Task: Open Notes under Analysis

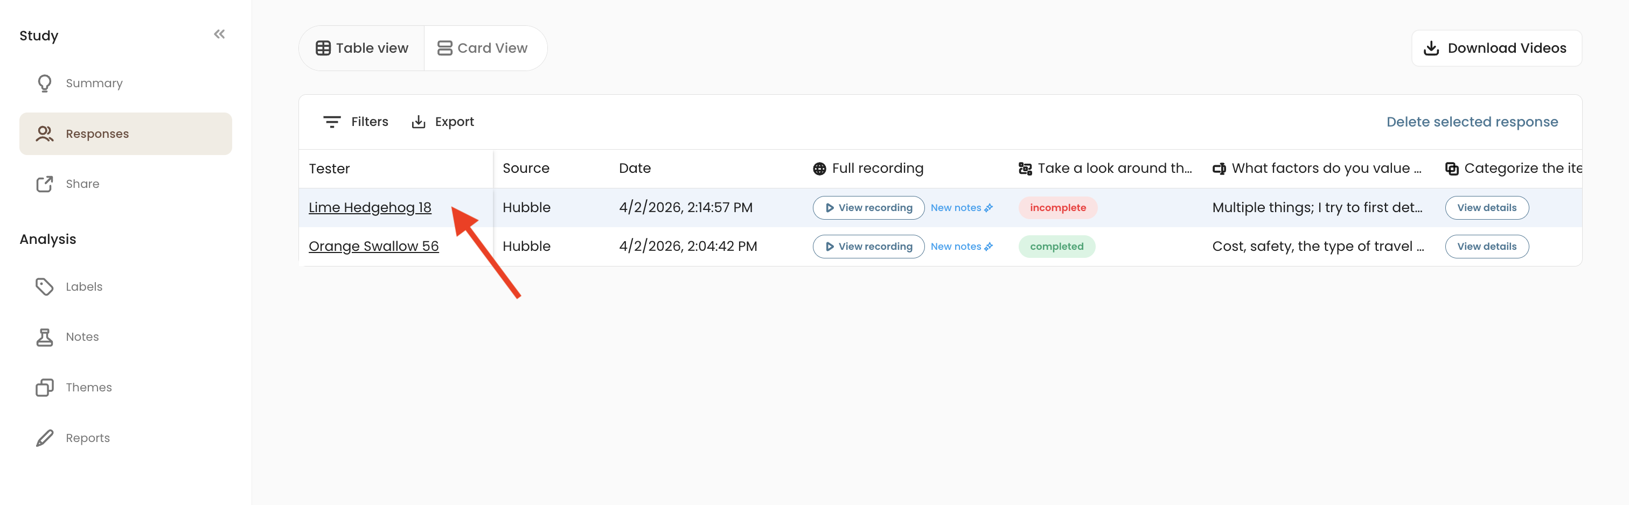Action: (x=125, y=337)
